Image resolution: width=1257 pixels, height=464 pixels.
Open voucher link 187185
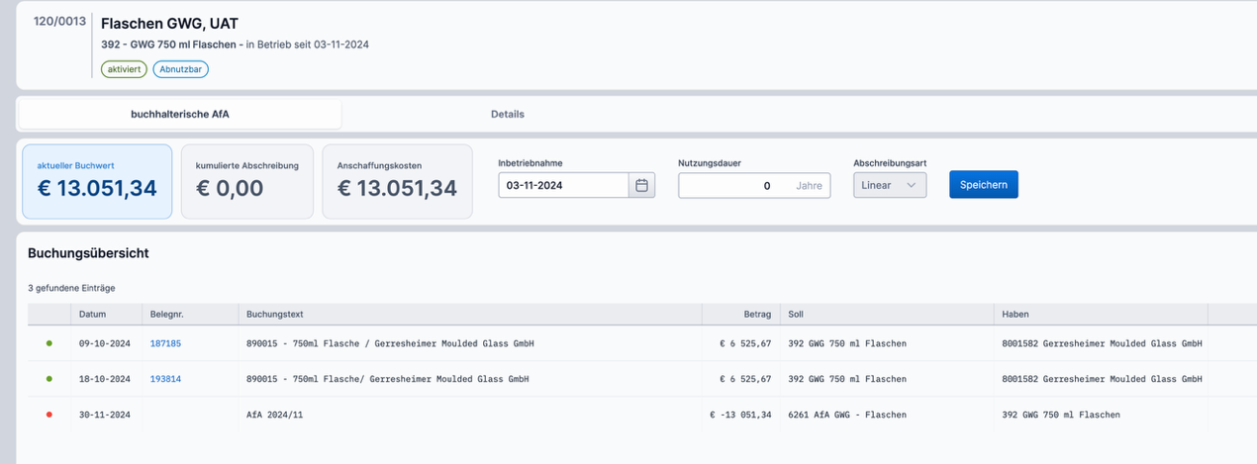tap(165, 343)
